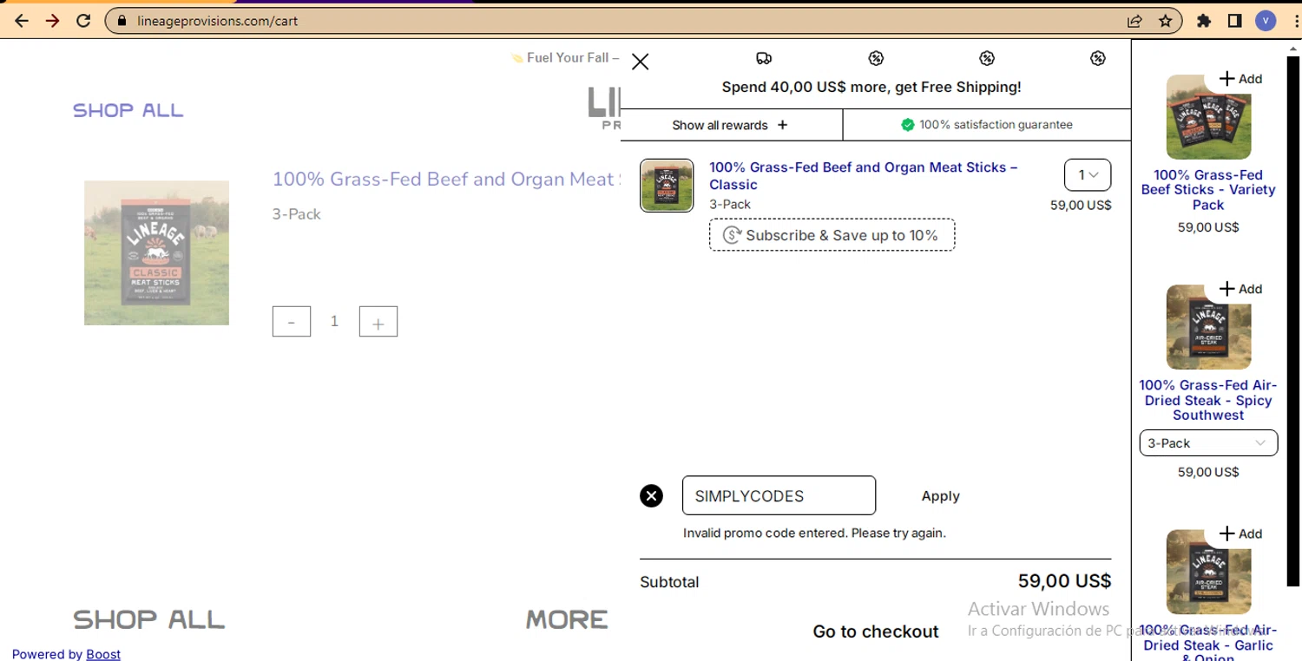This screenshot has width=1302, height=661.
Task: Click the last discount badge reward icon
Action: point(1098,58)
